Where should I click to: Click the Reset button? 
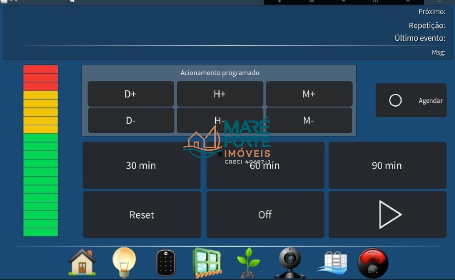click(x=142, y=215)
